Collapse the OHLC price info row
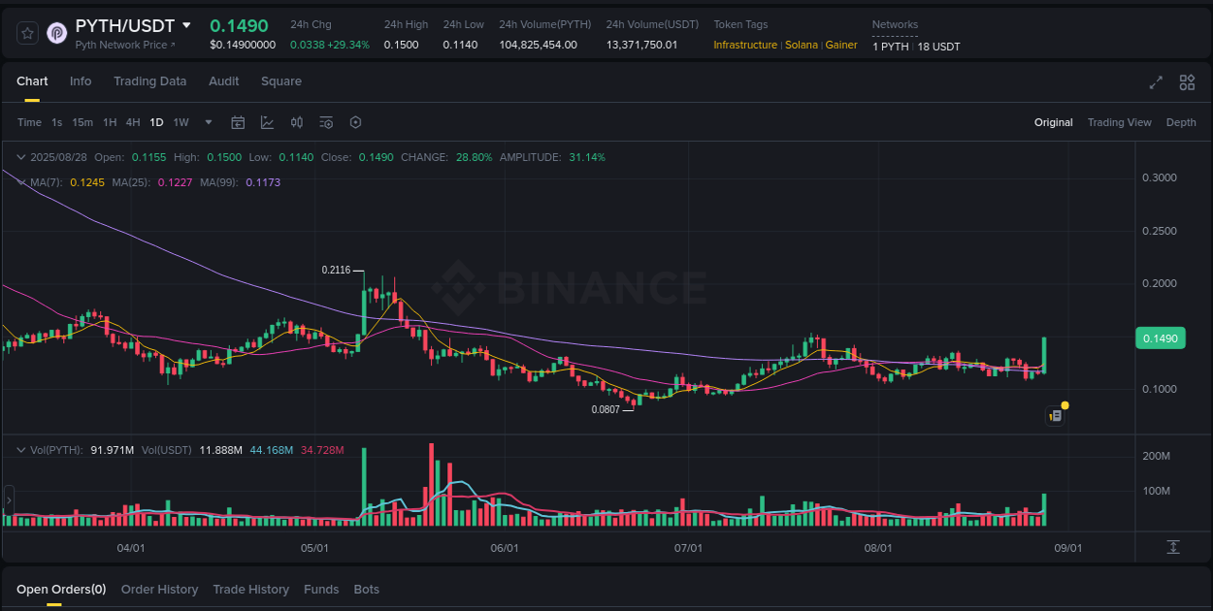Image resolution: width=1213 pixels, height=611 pixels. point(20,156)
